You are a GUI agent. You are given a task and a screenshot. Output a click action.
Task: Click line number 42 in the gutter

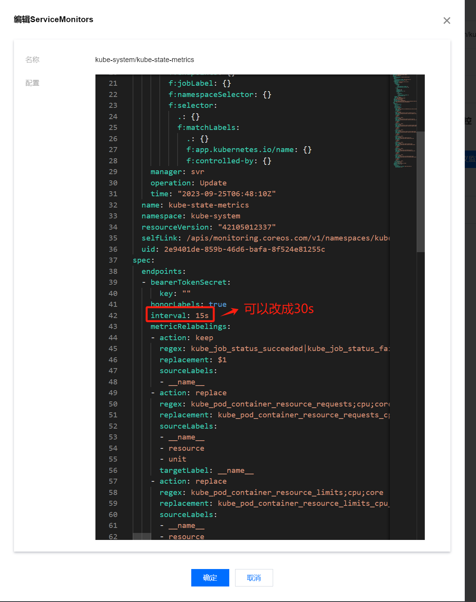tap(113, 316)
